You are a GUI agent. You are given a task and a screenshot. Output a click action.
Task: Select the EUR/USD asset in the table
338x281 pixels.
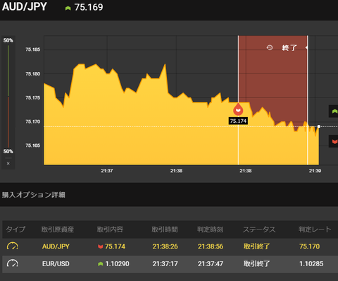click(x=56, y=264)
